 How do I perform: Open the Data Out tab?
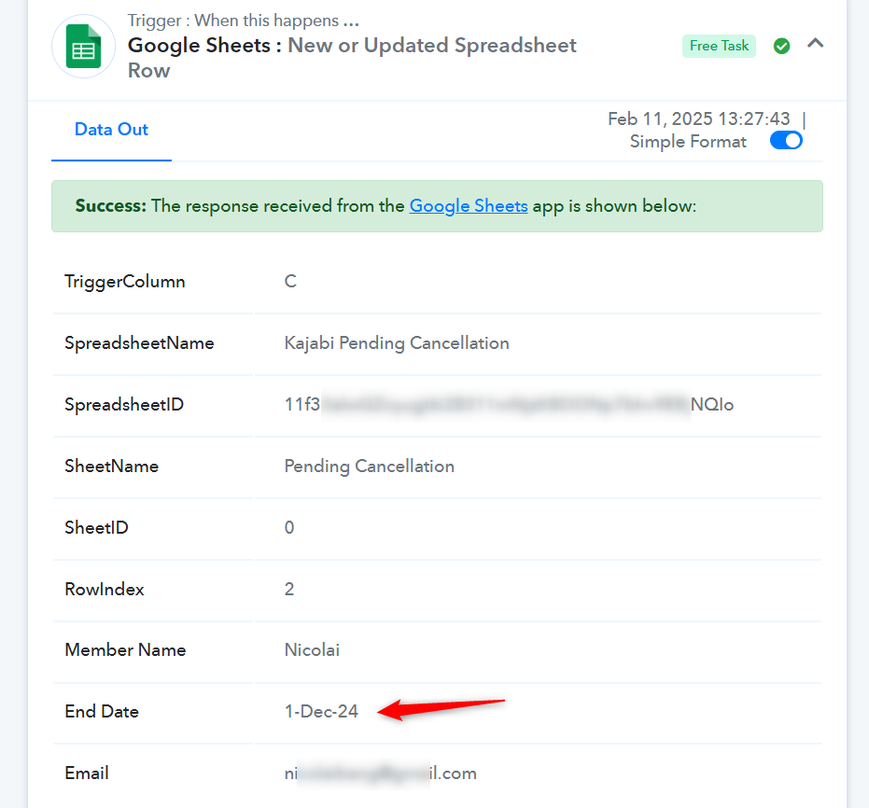(x=111, y=130)
